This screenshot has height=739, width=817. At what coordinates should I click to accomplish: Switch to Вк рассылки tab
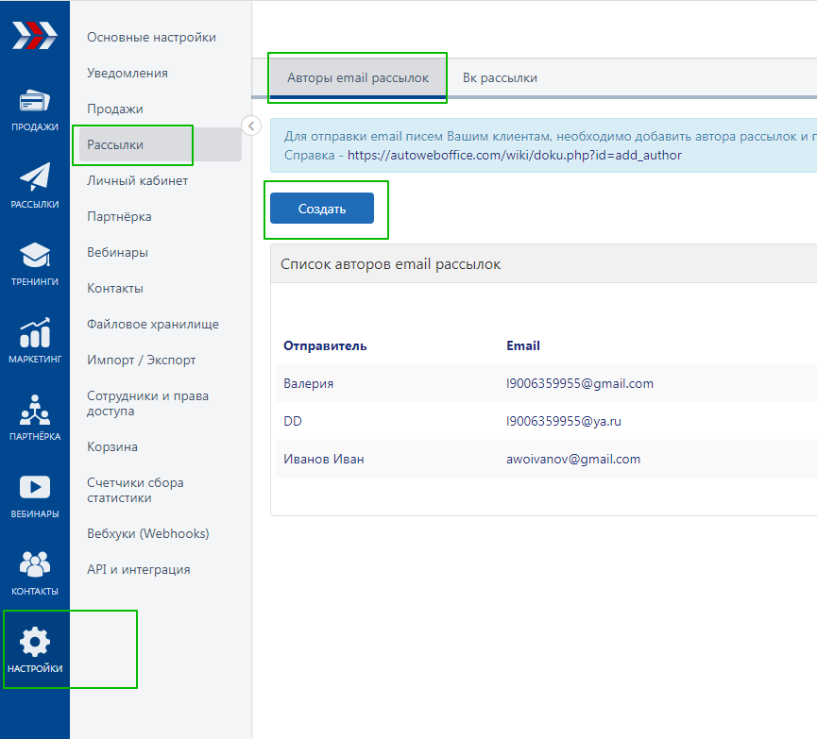coord(500,78)
